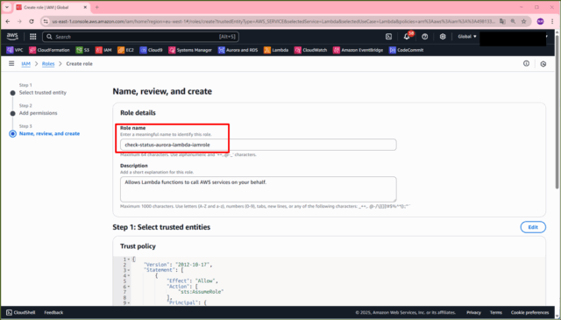Open VPC shortcut in favorites bar

[14, 50]
